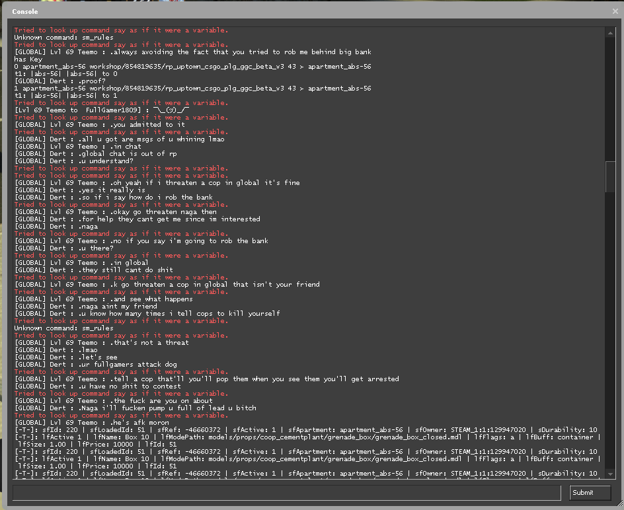Click the Submit button

[590, 493]
